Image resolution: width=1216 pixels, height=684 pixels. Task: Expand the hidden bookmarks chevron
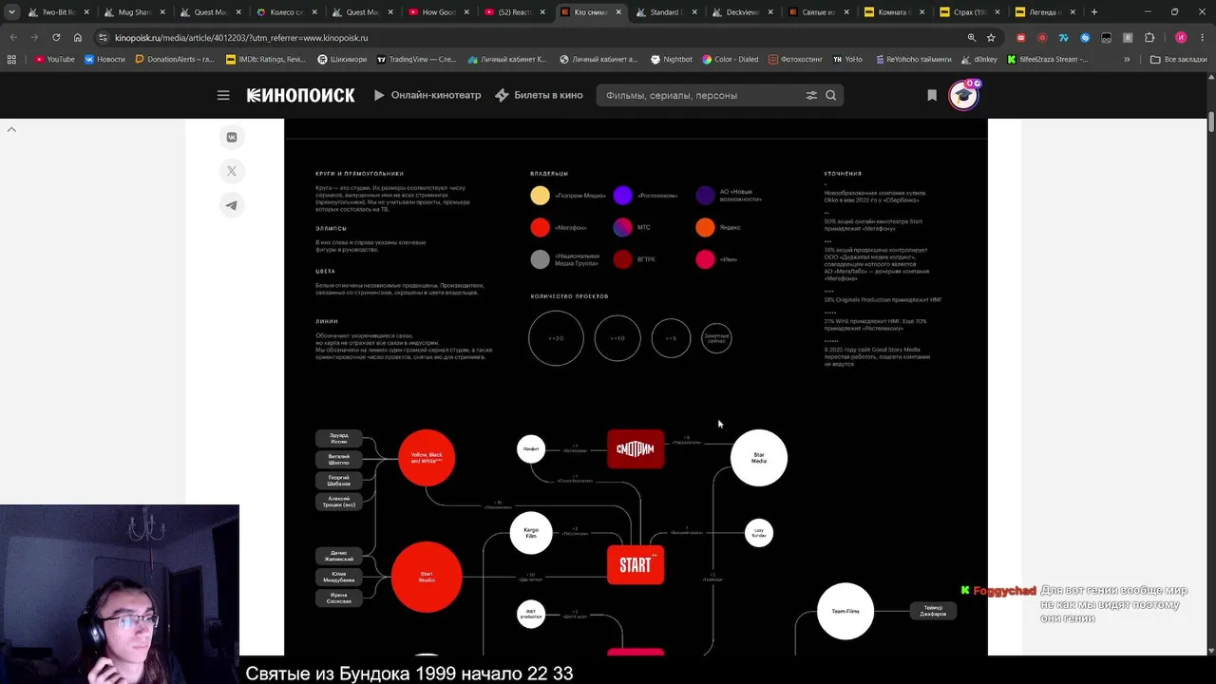coord(1127,59)
